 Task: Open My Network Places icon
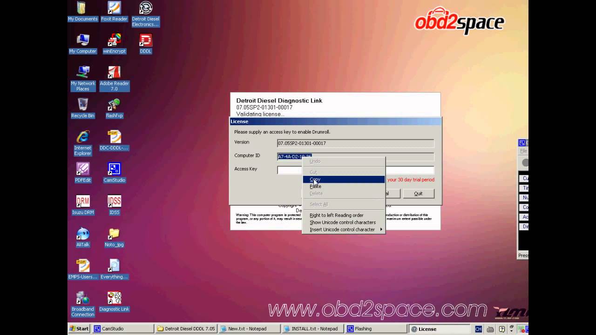tap(83, 79)
